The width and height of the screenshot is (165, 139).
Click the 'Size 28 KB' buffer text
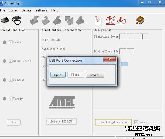pos(50,40)
